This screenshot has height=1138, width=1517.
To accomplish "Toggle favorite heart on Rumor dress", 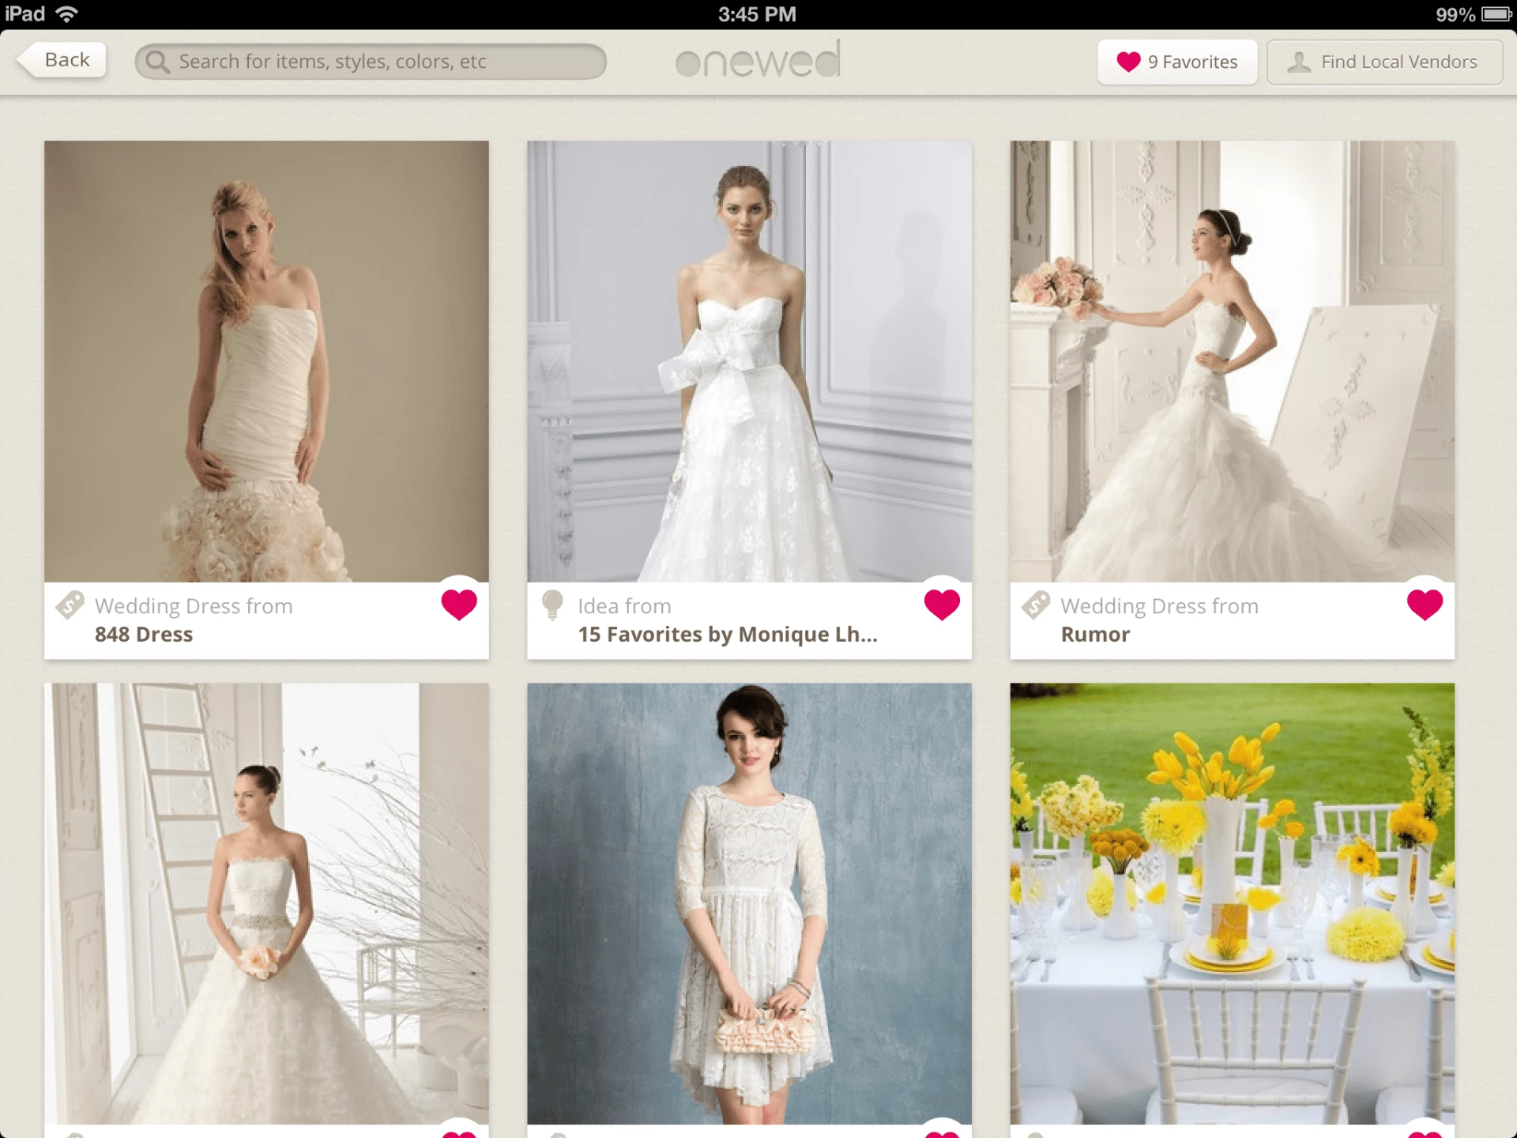I will (x=1425, y=605).
